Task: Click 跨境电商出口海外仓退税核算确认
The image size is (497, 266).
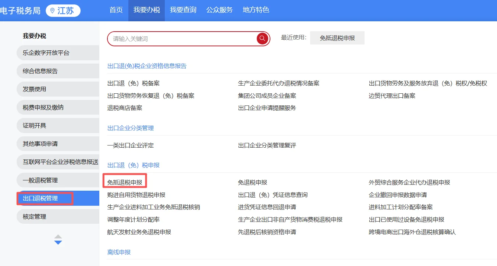Action: (413, 232)
